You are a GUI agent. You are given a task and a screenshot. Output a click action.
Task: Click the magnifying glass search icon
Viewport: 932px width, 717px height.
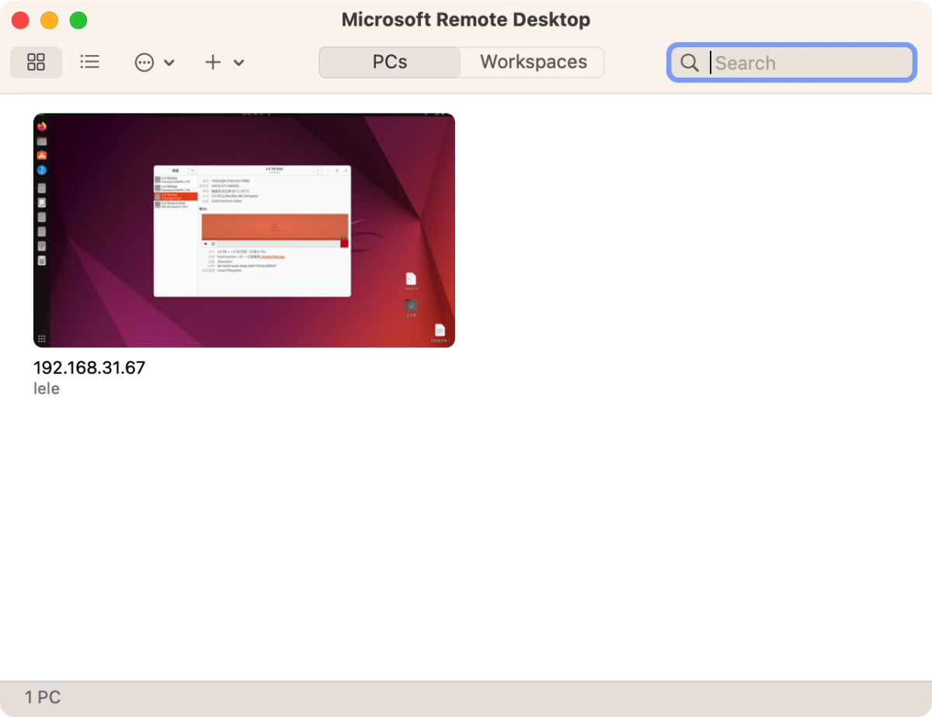pos(689,63)
